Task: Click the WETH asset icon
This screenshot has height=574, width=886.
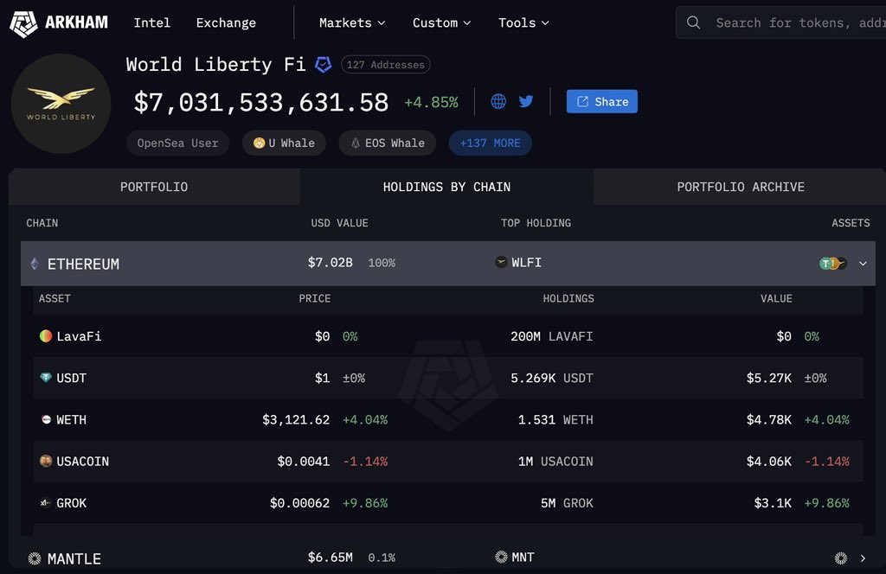Action: (x=46, y=419)
